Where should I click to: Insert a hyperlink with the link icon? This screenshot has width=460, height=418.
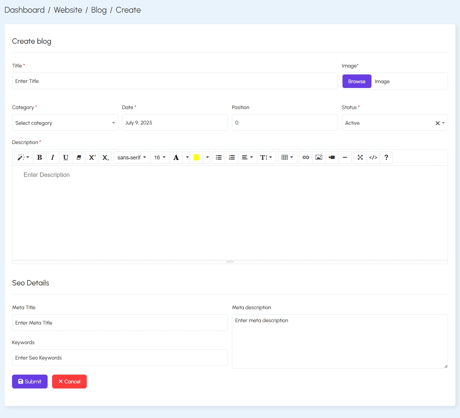point(306,157)
